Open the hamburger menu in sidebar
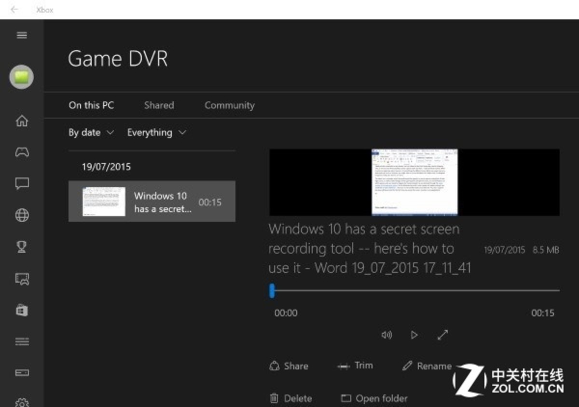579x407 pixels. pyautogui.click(x=22, y=35)
